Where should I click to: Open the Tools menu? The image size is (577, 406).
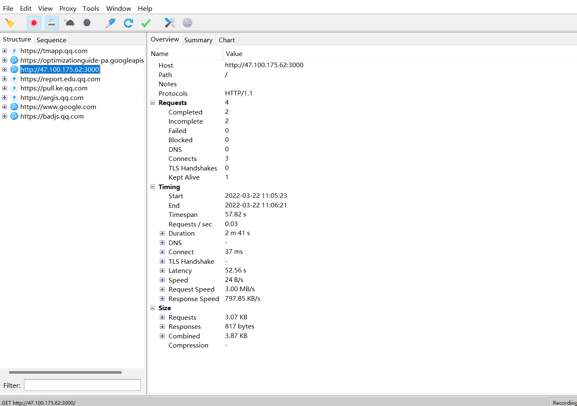pos(91,8)
